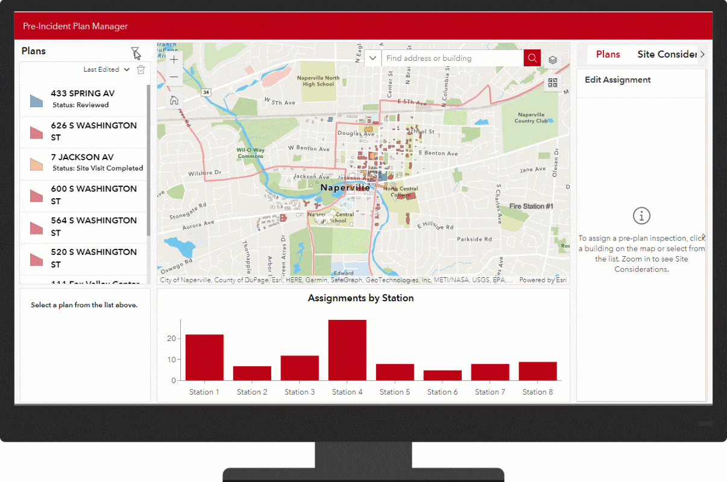Open the map layers list
727x482 pixels.
[x=553, y=60]
